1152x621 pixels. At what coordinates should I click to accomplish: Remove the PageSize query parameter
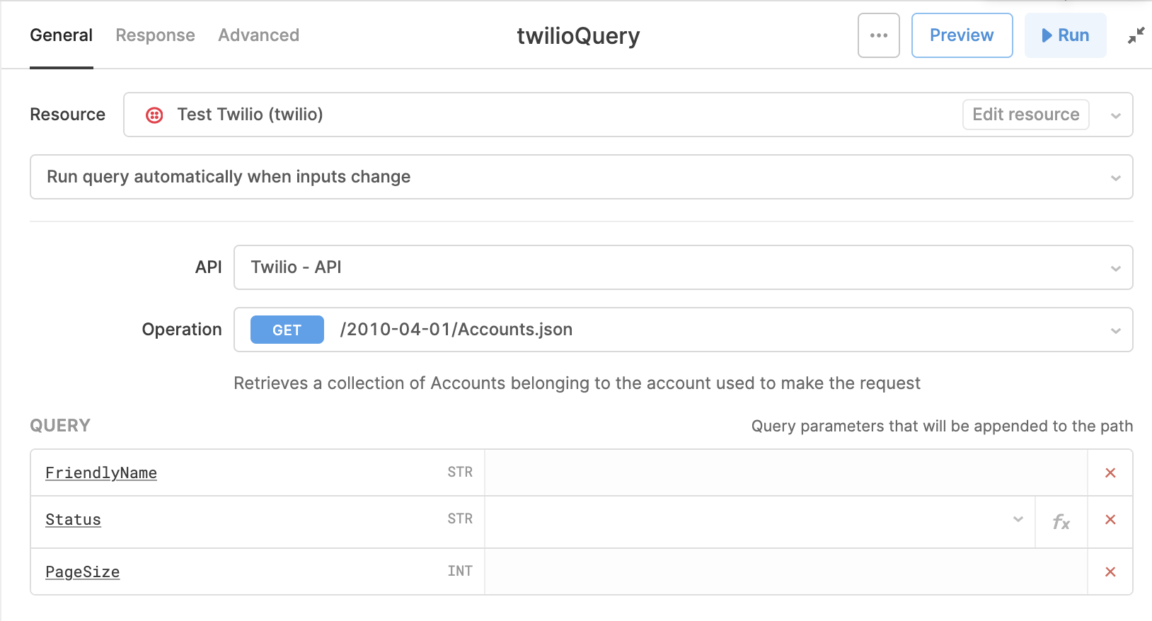pyautogui.click(x=1110, y=571)
